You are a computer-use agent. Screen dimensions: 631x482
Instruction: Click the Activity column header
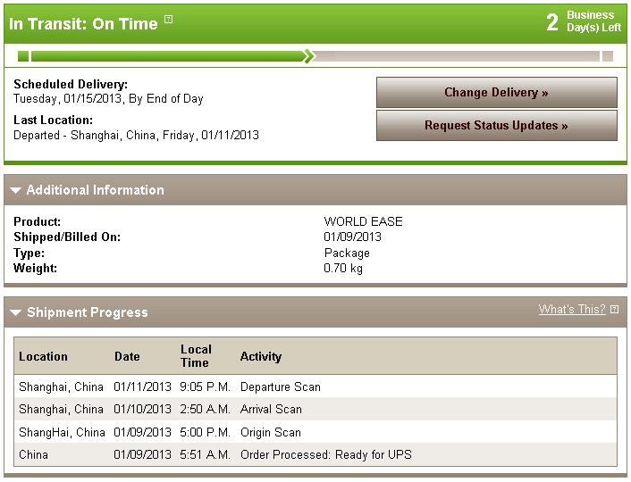[x=261, y=356]
